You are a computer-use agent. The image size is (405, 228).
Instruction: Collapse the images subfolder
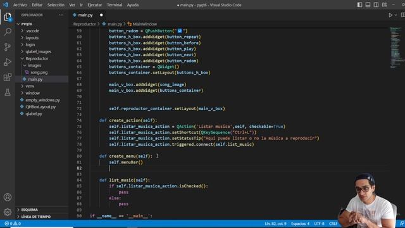pyautogui.click(x=35, y=66)
